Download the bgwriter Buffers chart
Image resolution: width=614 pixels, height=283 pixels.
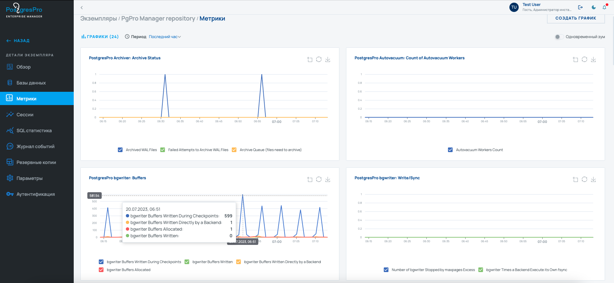pos(328,179)
